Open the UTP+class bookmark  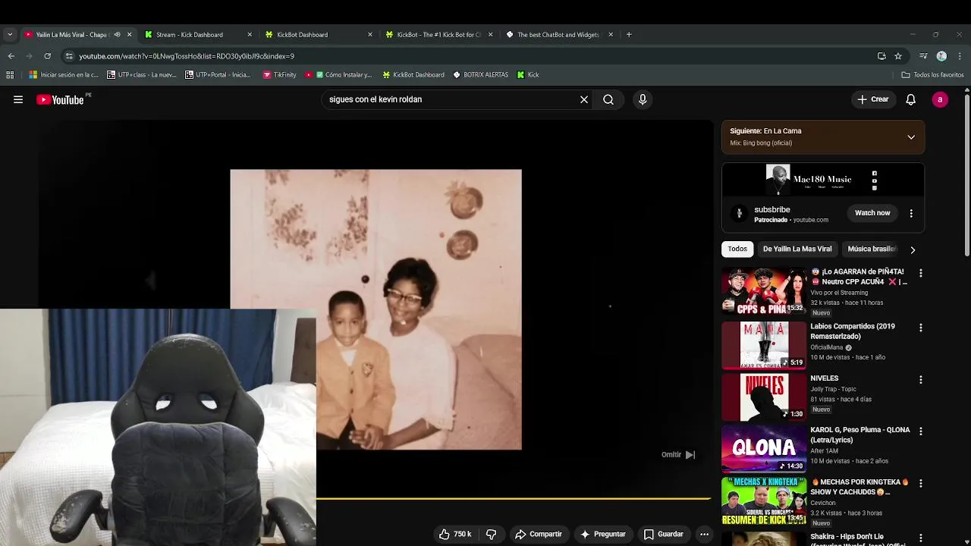(142, 75)
